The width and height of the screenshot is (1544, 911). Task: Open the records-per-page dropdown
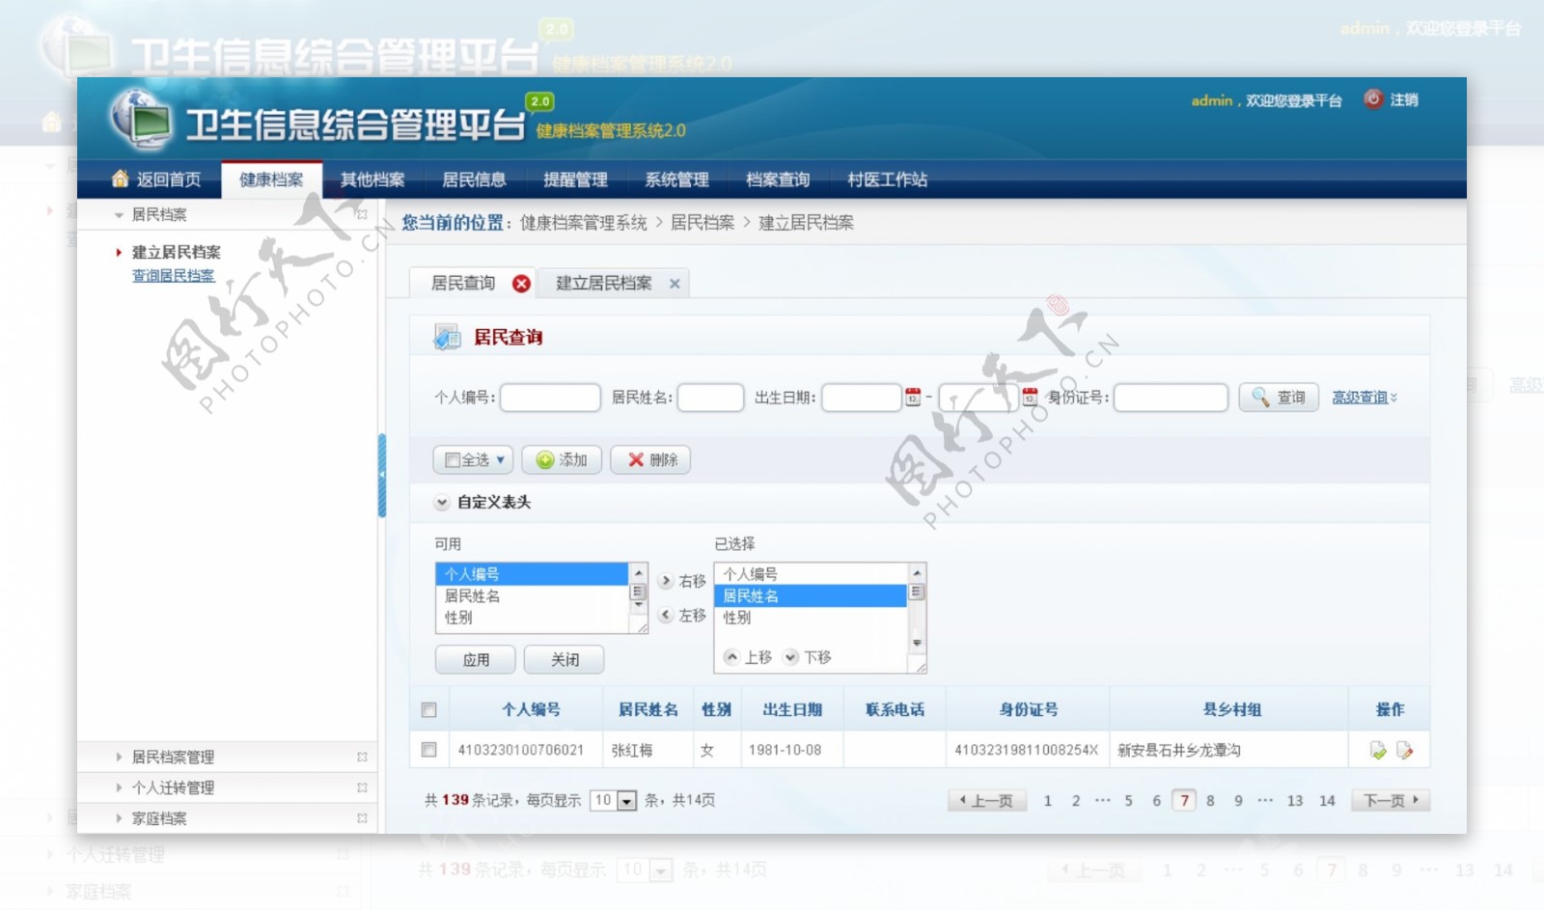pos(627,801)
